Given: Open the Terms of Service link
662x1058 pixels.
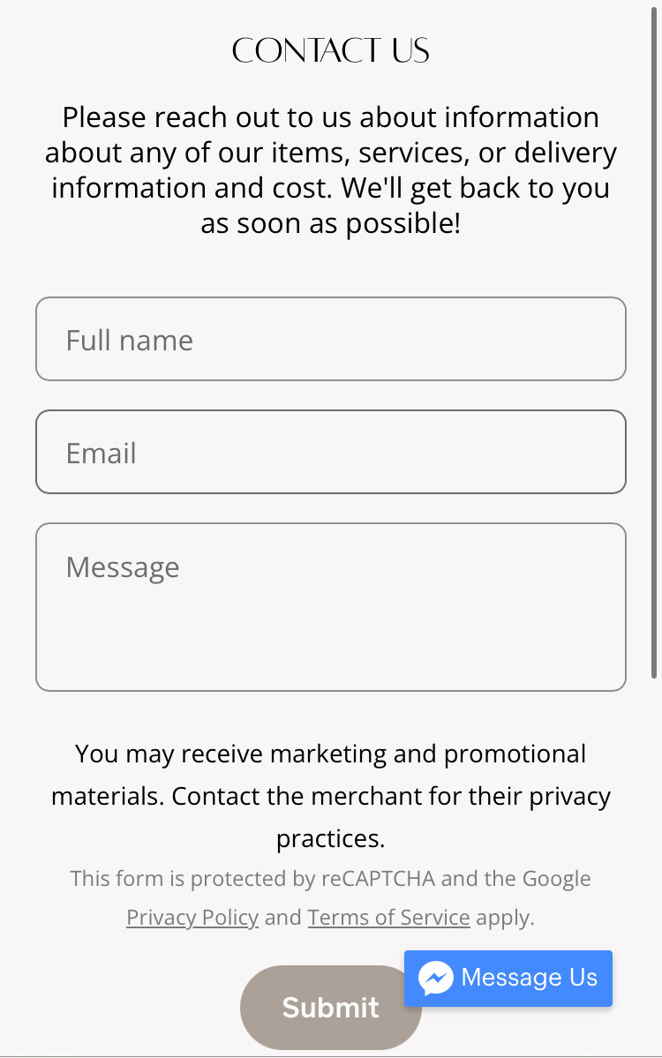Looking at the screenshot, I should click(388, 918).
